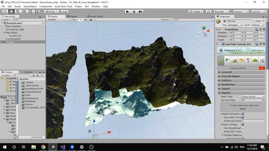
Task: Open Transform component gear settings
Action: tap(264, 29)
